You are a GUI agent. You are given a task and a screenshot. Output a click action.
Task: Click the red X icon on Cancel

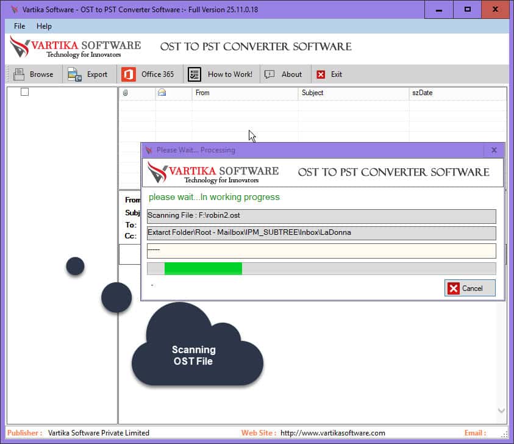[454, 288]
